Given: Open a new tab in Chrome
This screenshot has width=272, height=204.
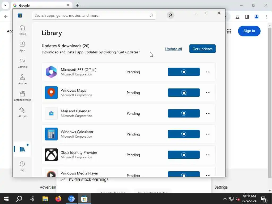Looking at the screenshot, I should 78,5.
